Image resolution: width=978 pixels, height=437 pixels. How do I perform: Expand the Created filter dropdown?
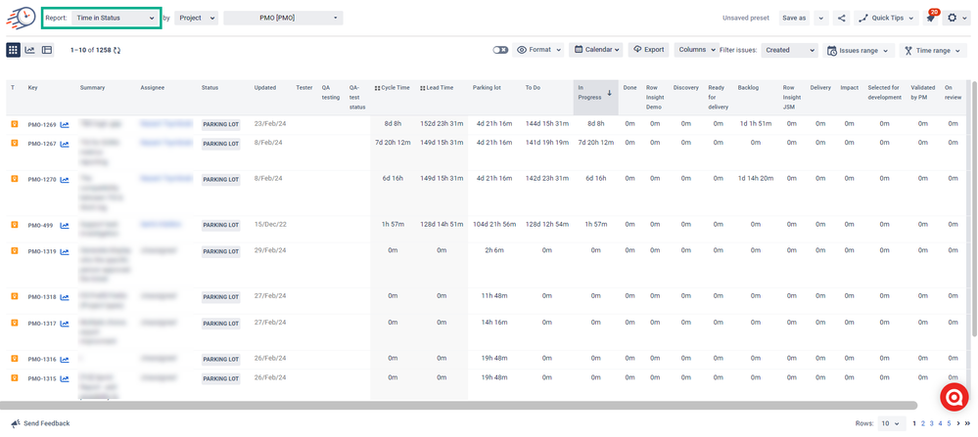pyautogui.click(x=789, y=50)
